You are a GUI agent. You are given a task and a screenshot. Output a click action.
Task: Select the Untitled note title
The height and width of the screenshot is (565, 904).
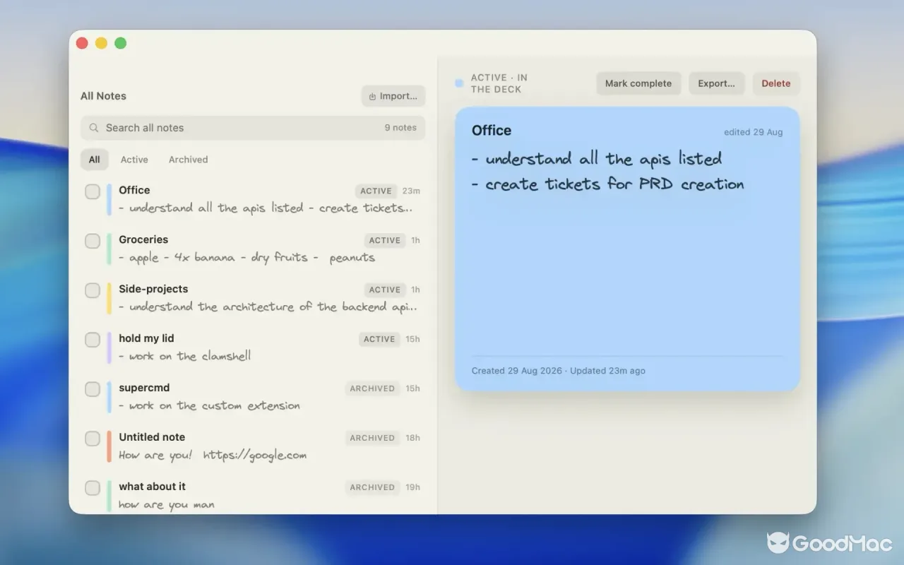pyautogui.click(x=152, y=437)
